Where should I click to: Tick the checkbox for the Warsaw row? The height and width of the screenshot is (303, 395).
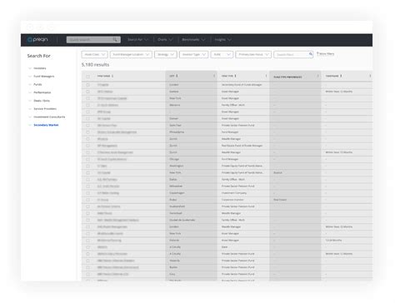(x=88, y=105)
